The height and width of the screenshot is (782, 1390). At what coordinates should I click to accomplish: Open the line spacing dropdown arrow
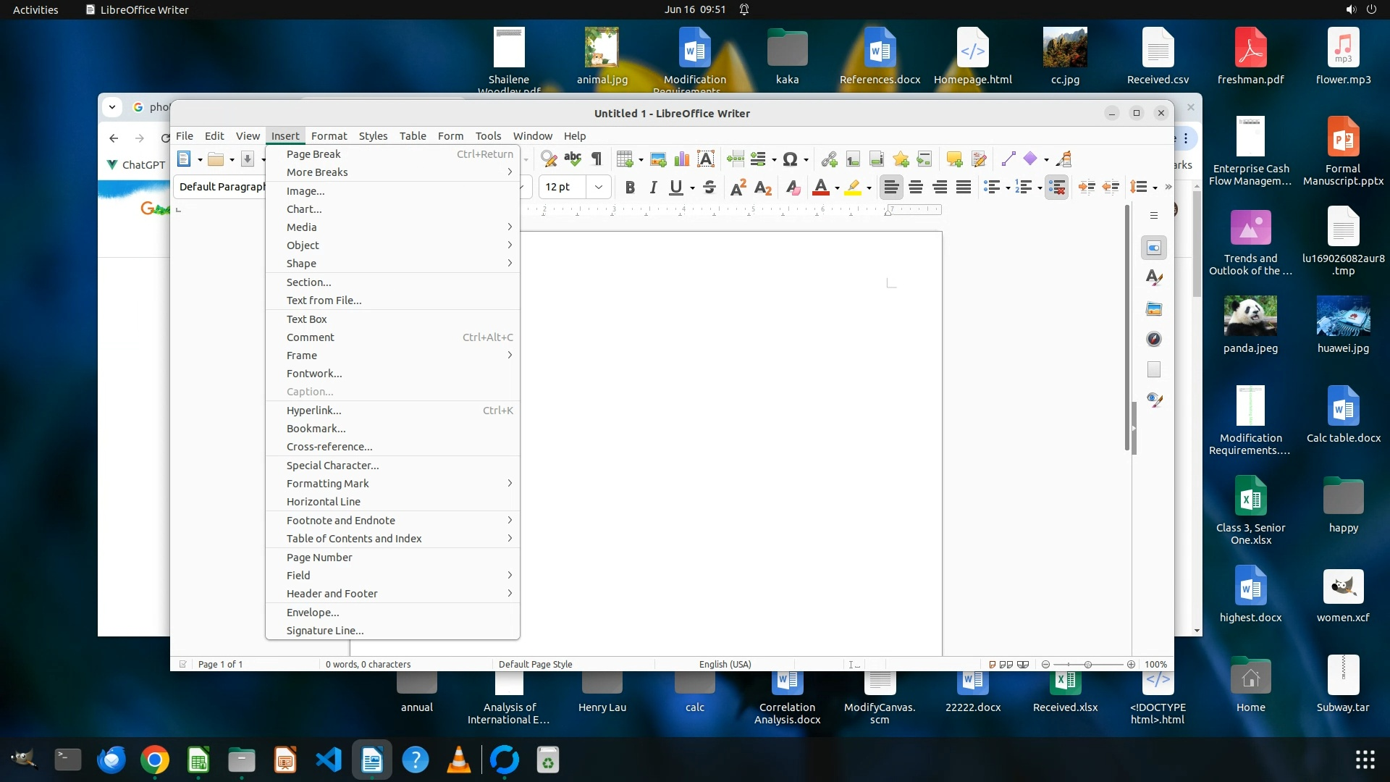click(1155, 188)
